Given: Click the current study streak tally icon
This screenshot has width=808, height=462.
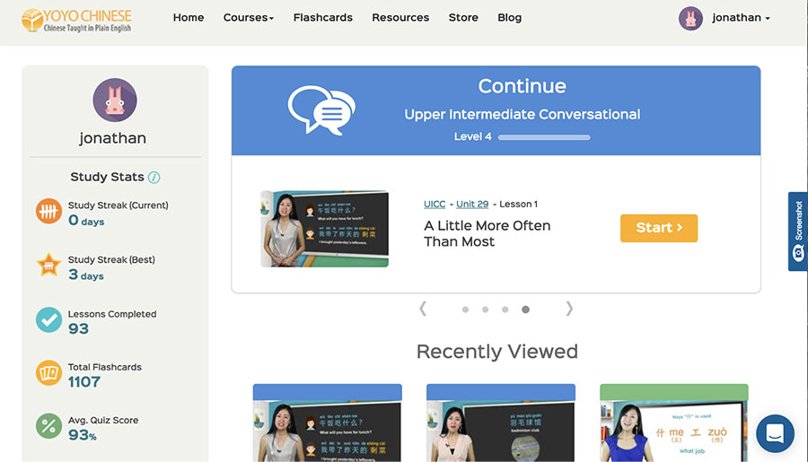Looking at the screenshot, I should 49,211.
